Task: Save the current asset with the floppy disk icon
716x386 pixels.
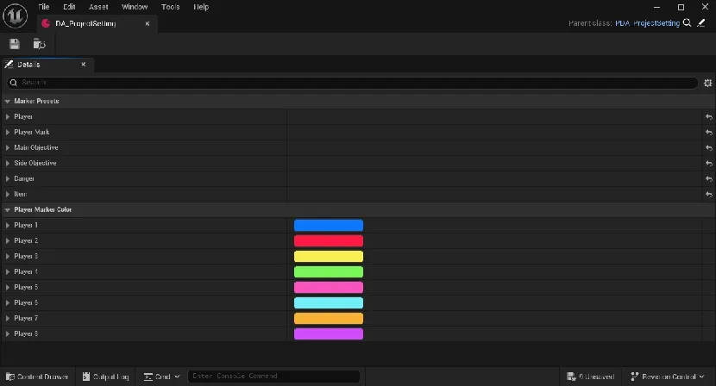Action: tap(15, 44)
